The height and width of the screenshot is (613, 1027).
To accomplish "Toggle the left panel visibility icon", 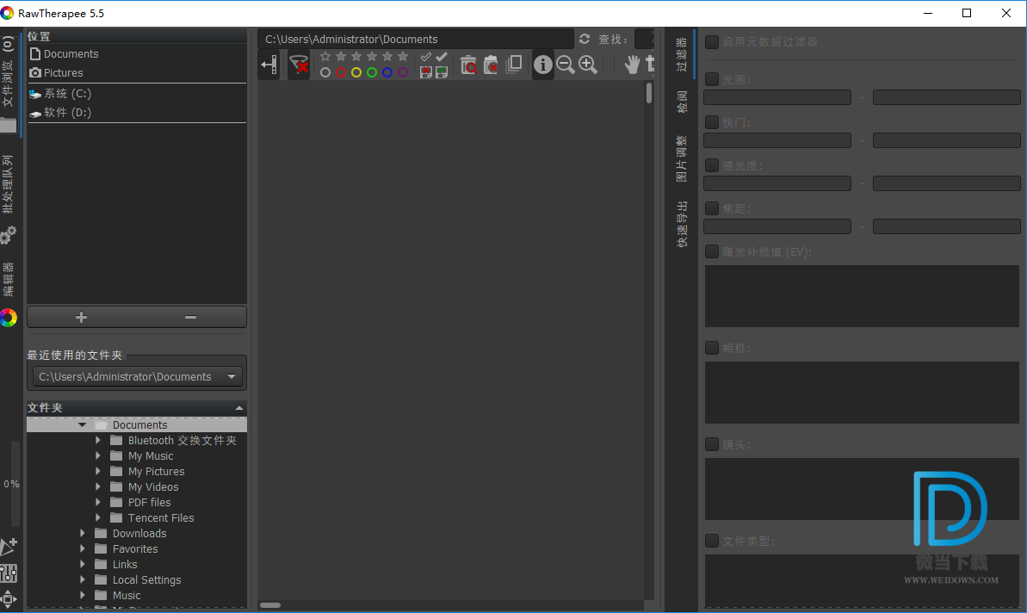I will tap(269, 65).
